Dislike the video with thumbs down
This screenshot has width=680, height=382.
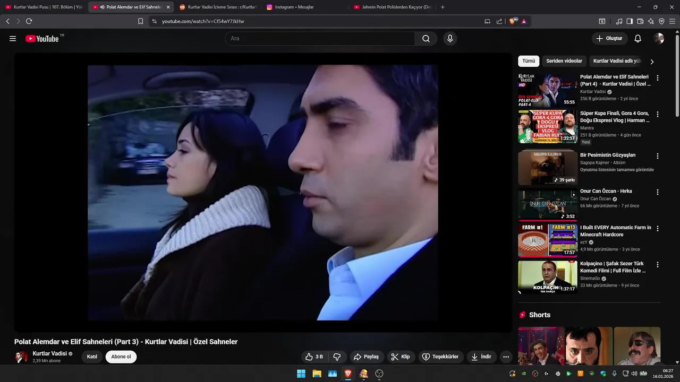pyautogui.click(x=337, y=357)
